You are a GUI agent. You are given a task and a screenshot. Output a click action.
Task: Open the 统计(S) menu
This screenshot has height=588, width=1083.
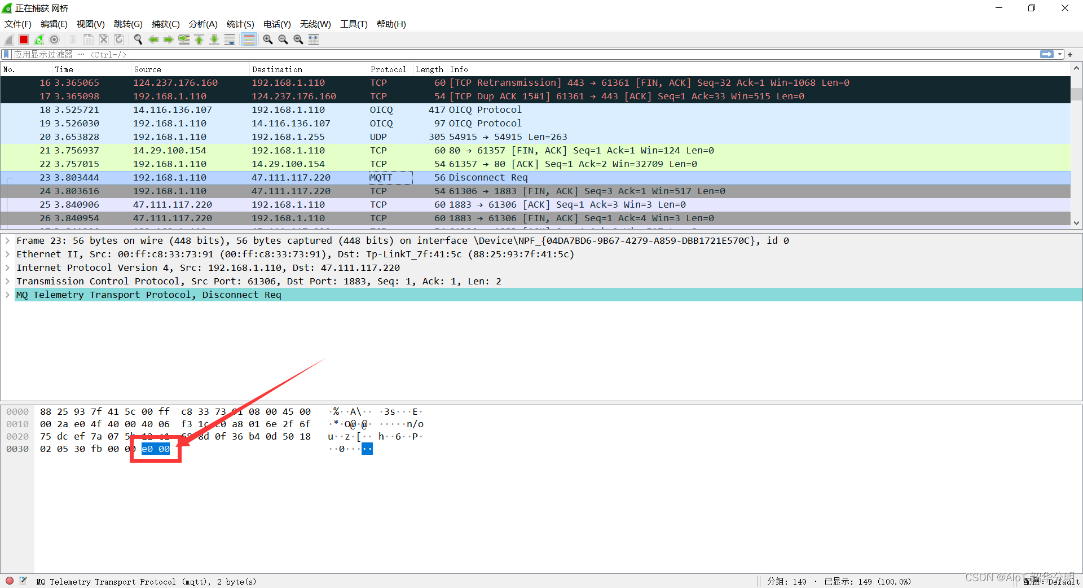tap(240, 24)
